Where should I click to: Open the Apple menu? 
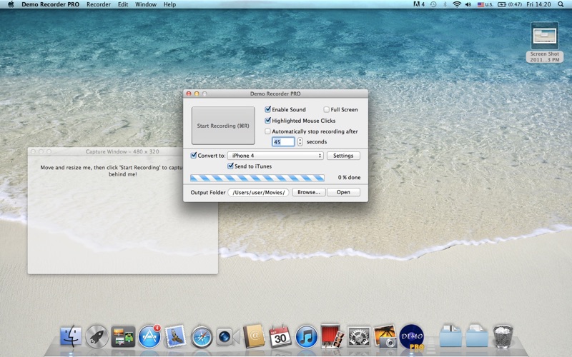(x=11, y=4)
